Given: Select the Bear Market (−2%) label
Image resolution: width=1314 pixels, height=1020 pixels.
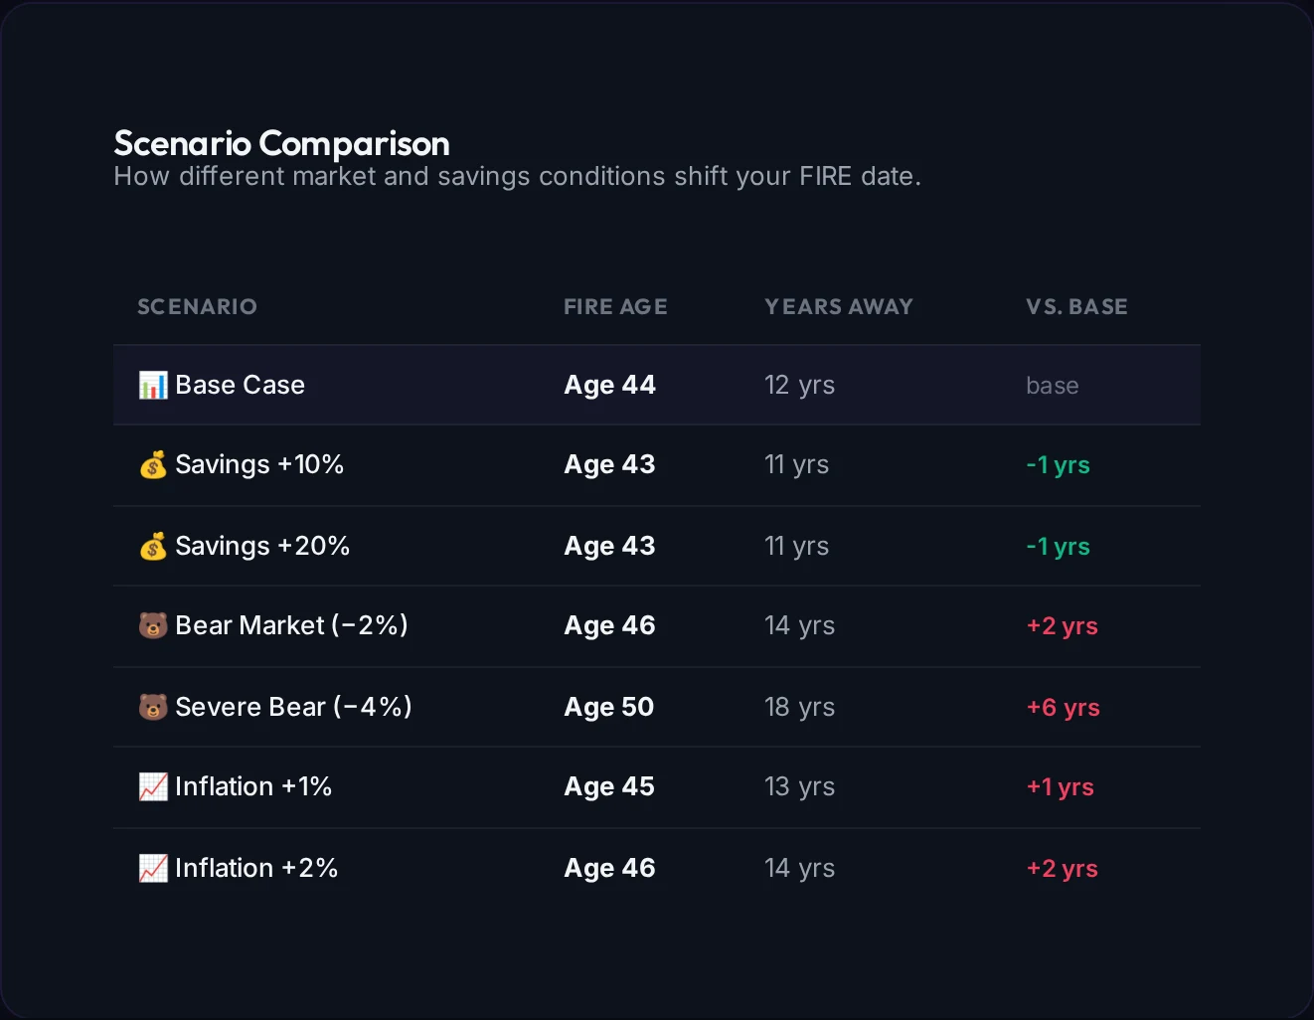Looking at the screenshot, I should point(291,625).
